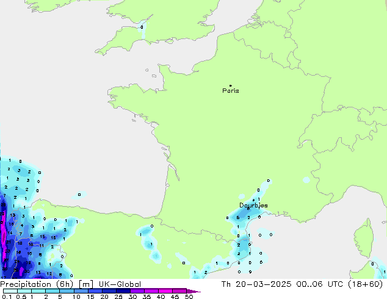Pick the legend swatch between 5 and 10
This screenshot has width=387, height=299.
(67, 291)
